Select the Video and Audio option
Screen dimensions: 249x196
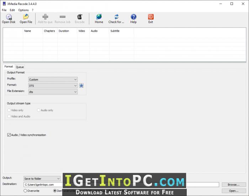tap(9, 116)
